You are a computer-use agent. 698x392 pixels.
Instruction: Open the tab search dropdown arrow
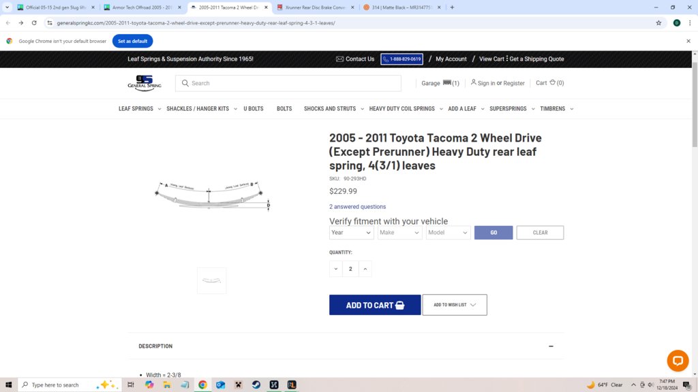[x=7, y=7]
